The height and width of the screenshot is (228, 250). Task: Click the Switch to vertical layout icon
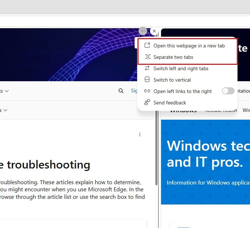147,79
